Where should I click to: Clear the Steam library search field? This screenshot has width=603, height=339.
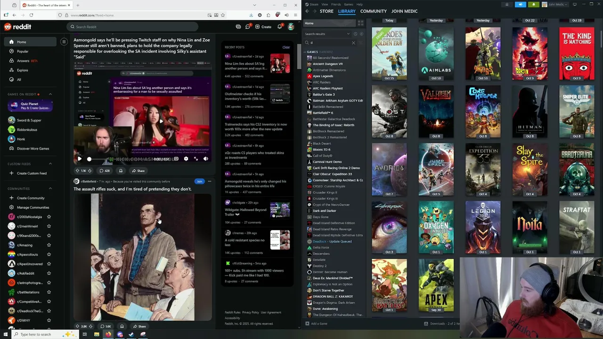point(353,43)
